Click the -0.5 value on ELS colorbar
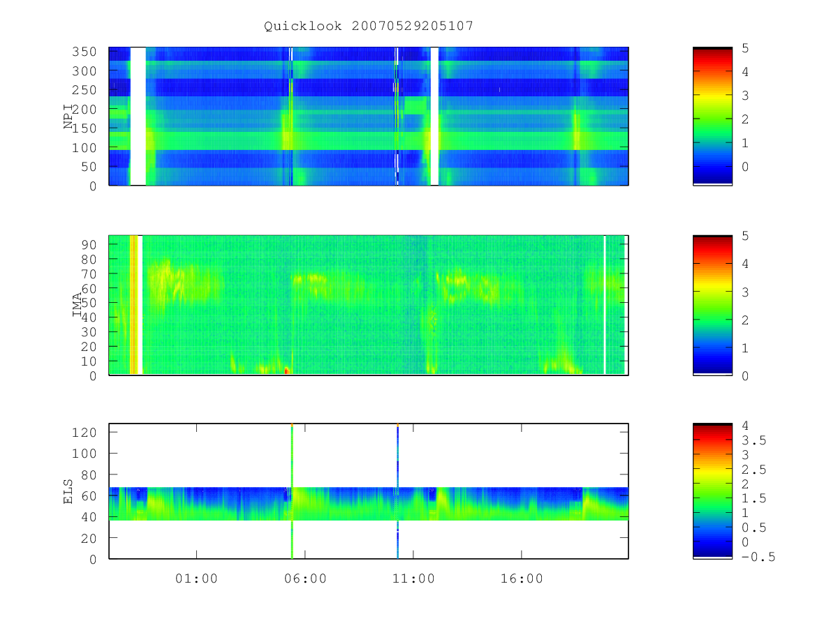The width and height of the screenshot is (838, 628). tap(758, 557)
